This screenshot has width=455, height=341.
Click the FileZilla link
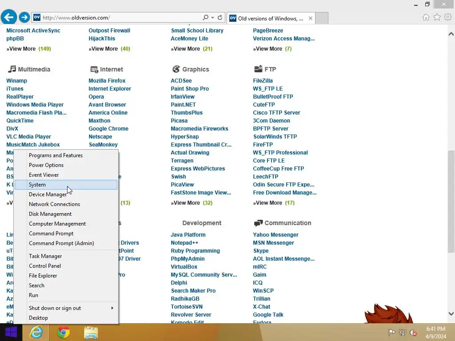point(263,81)
